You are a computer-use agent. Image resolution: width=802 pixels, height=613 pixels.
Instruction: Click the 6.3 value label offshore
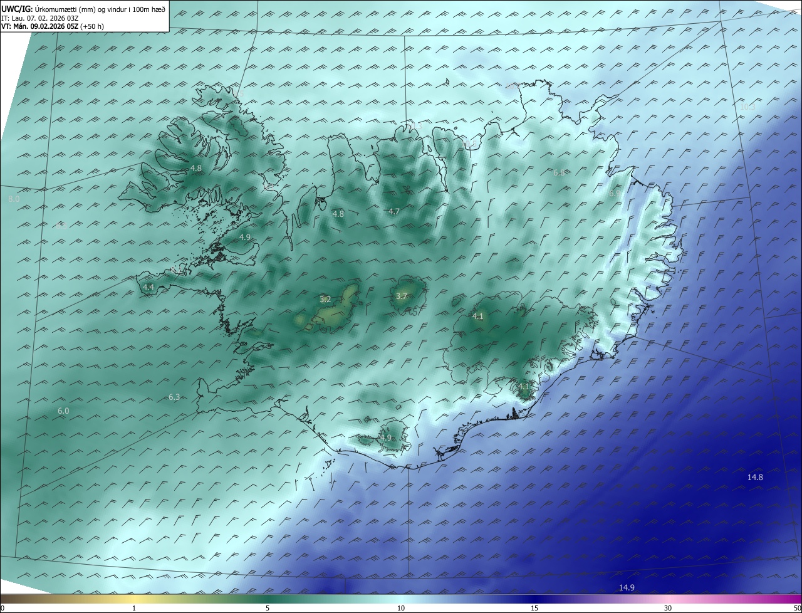(x=174, y=397)
